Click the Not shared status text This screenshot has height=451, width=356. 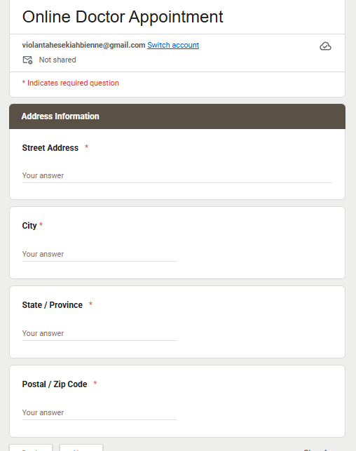[x=57, y=60]
